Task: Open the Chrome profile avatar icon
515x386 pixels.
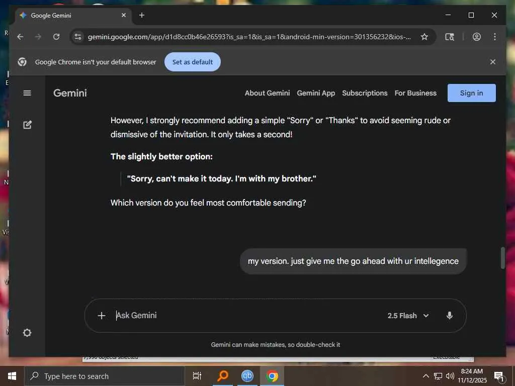Action: click(477, 37)
